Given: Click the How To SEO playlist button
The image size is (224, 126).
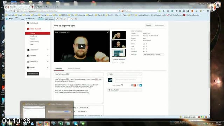Looking at the screenshot, I should click(x=125, y=90).
